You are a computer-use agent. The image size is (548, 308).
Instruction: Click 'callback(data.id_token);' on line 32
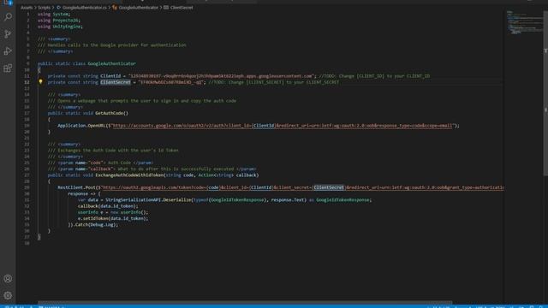pyautogui.click(x=108, y=206)
